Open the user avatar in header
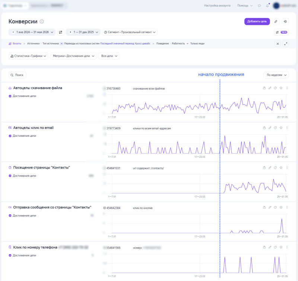This screenshot has height=281, width=298. pos(276,6)
